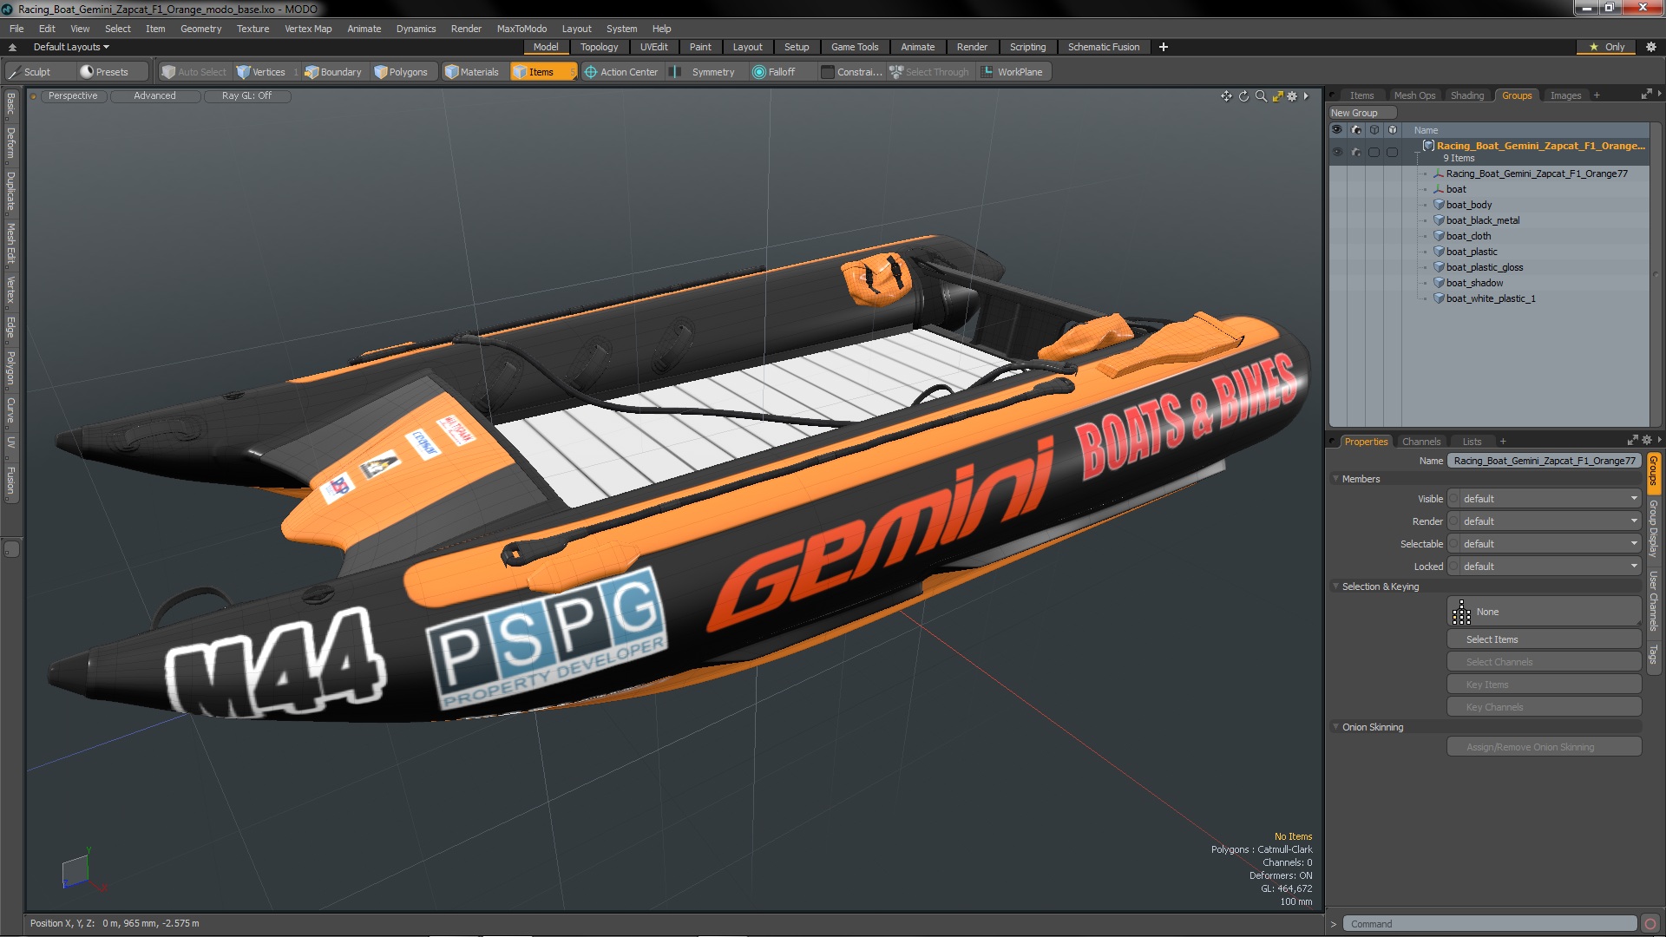Click the New Group button
1666x937 pixels.
pos(1361,113)
